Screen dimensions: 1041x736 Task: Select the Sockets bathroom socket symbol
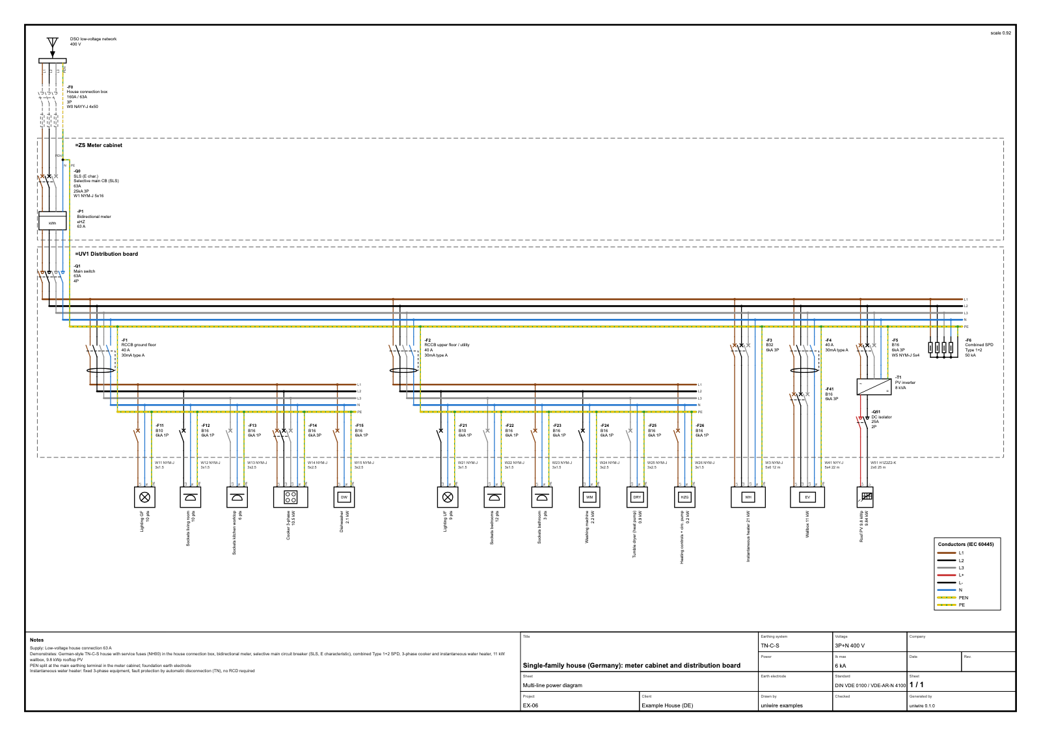[x=542, y=497]
